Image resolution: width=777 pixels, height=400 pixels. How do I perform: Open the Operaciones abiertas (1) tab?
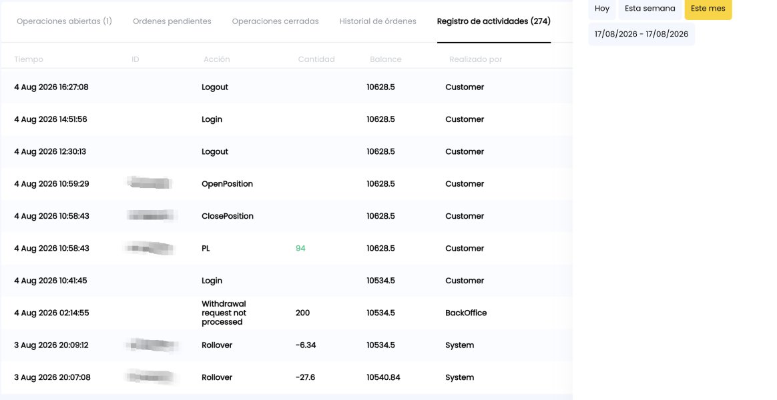(65, 21)
